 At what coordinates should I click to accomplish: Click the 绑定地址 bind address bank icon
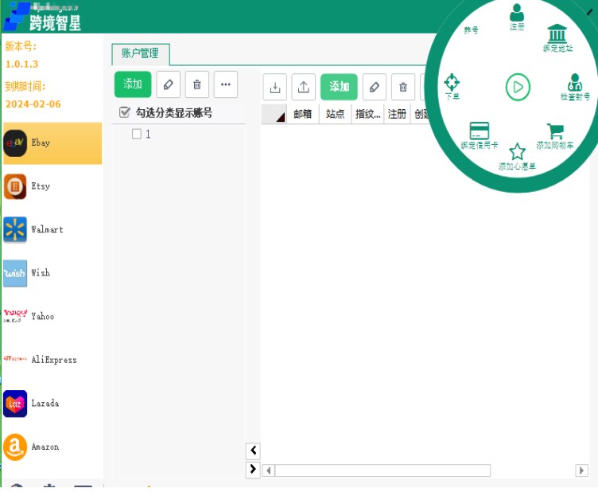[x=557, y=37]
